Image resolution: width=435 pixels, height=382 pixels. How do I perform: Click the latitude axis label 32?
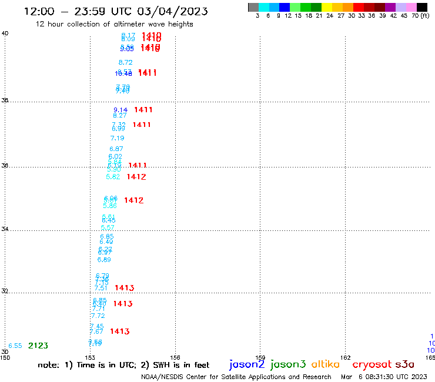pos(5,291)
